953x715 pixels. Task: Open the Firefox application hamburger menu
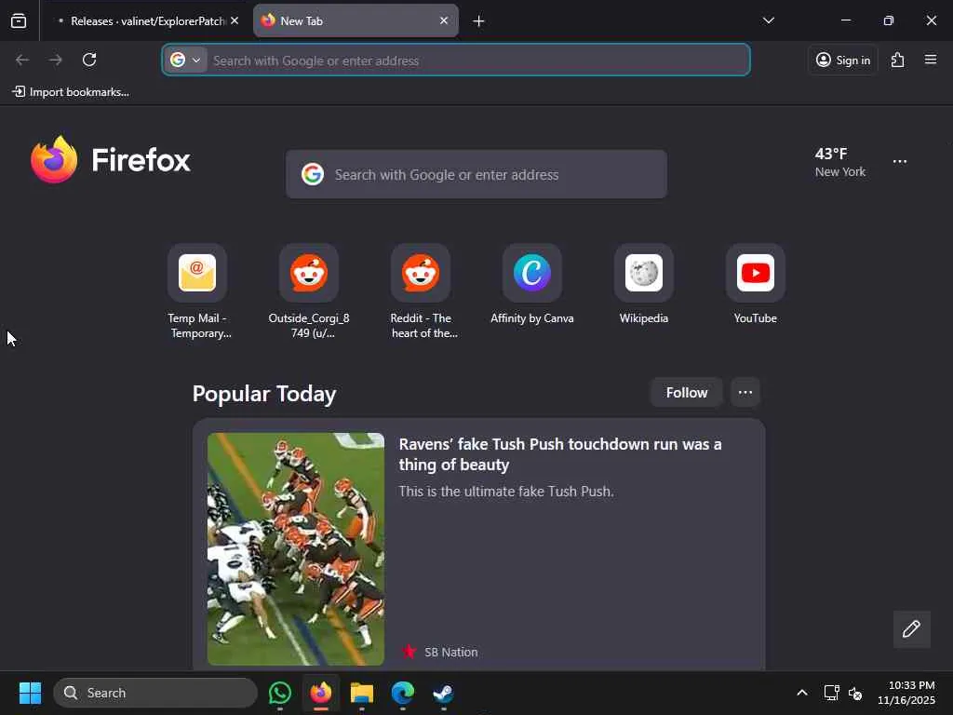point(931,60)
